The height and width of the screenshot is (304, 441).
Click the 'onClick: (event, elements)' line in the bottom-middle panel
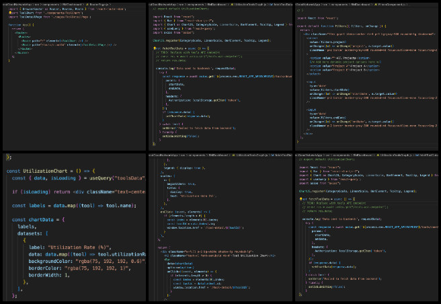pos(186,212)
